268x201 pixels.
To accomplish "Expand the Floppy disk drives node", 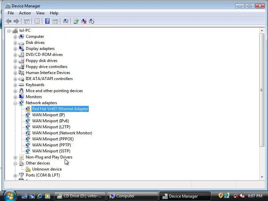I will click(x=15, y=61).
